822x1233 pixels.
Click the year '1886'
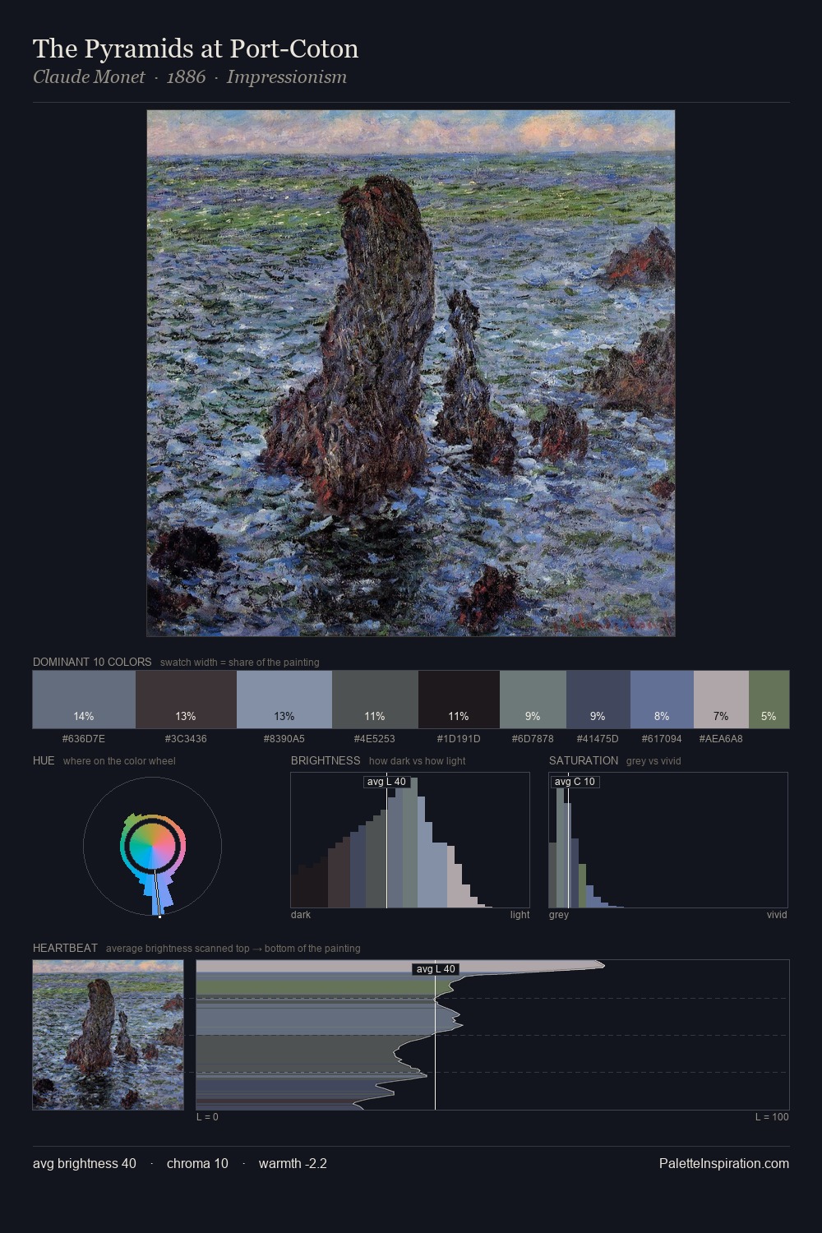coord(186,77)
